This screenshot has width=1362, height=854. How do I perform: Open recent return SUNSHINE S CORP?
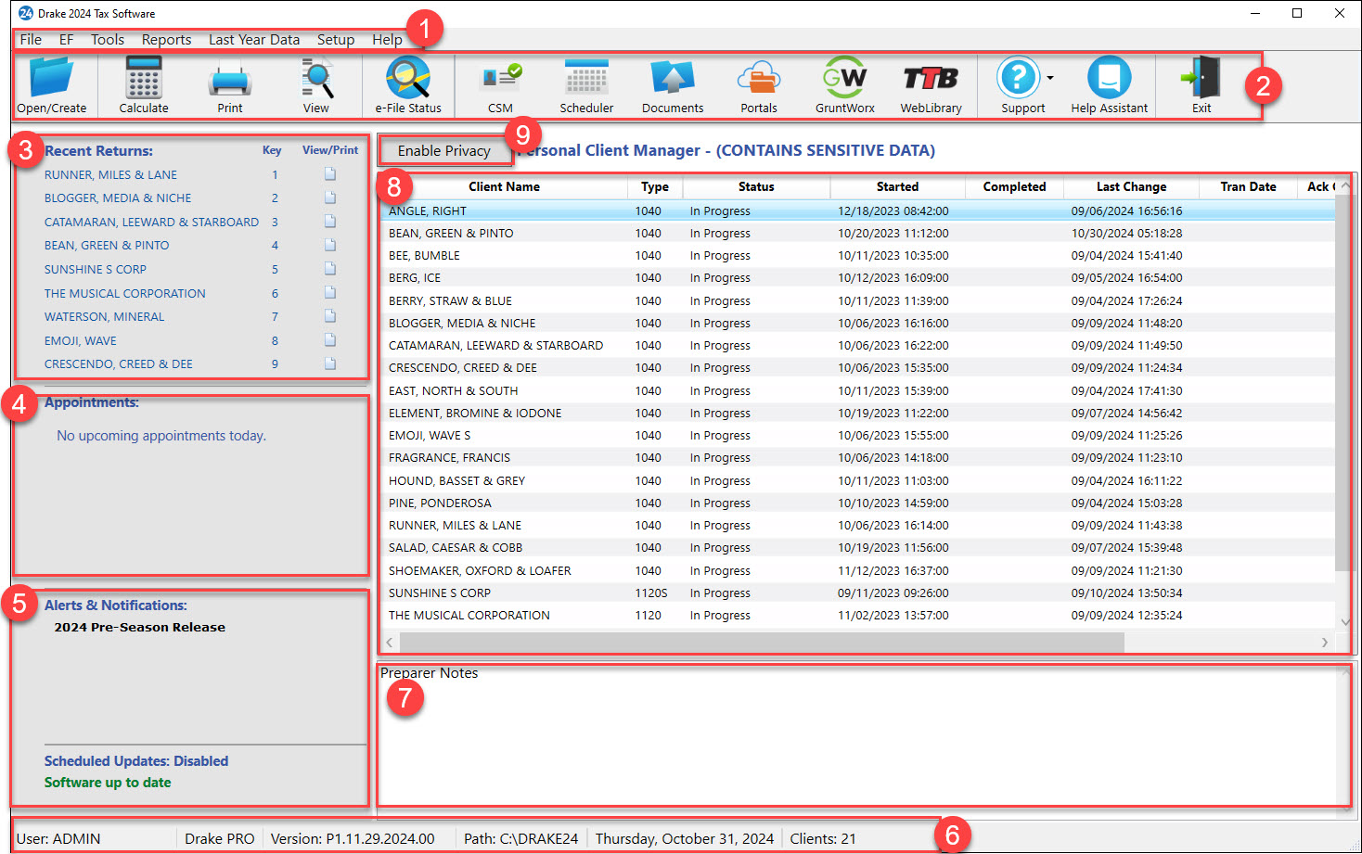(x=96, y=269)
